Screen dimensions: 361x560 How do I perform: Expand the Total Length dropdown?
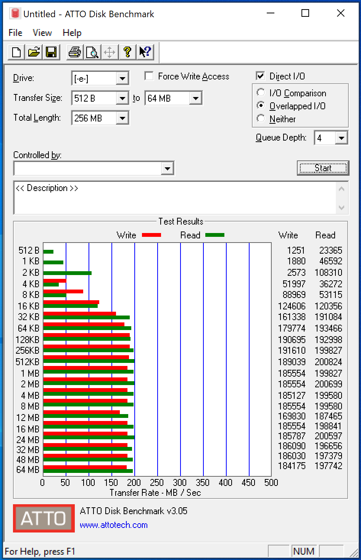pyautogui.click(x=122, y=118)
